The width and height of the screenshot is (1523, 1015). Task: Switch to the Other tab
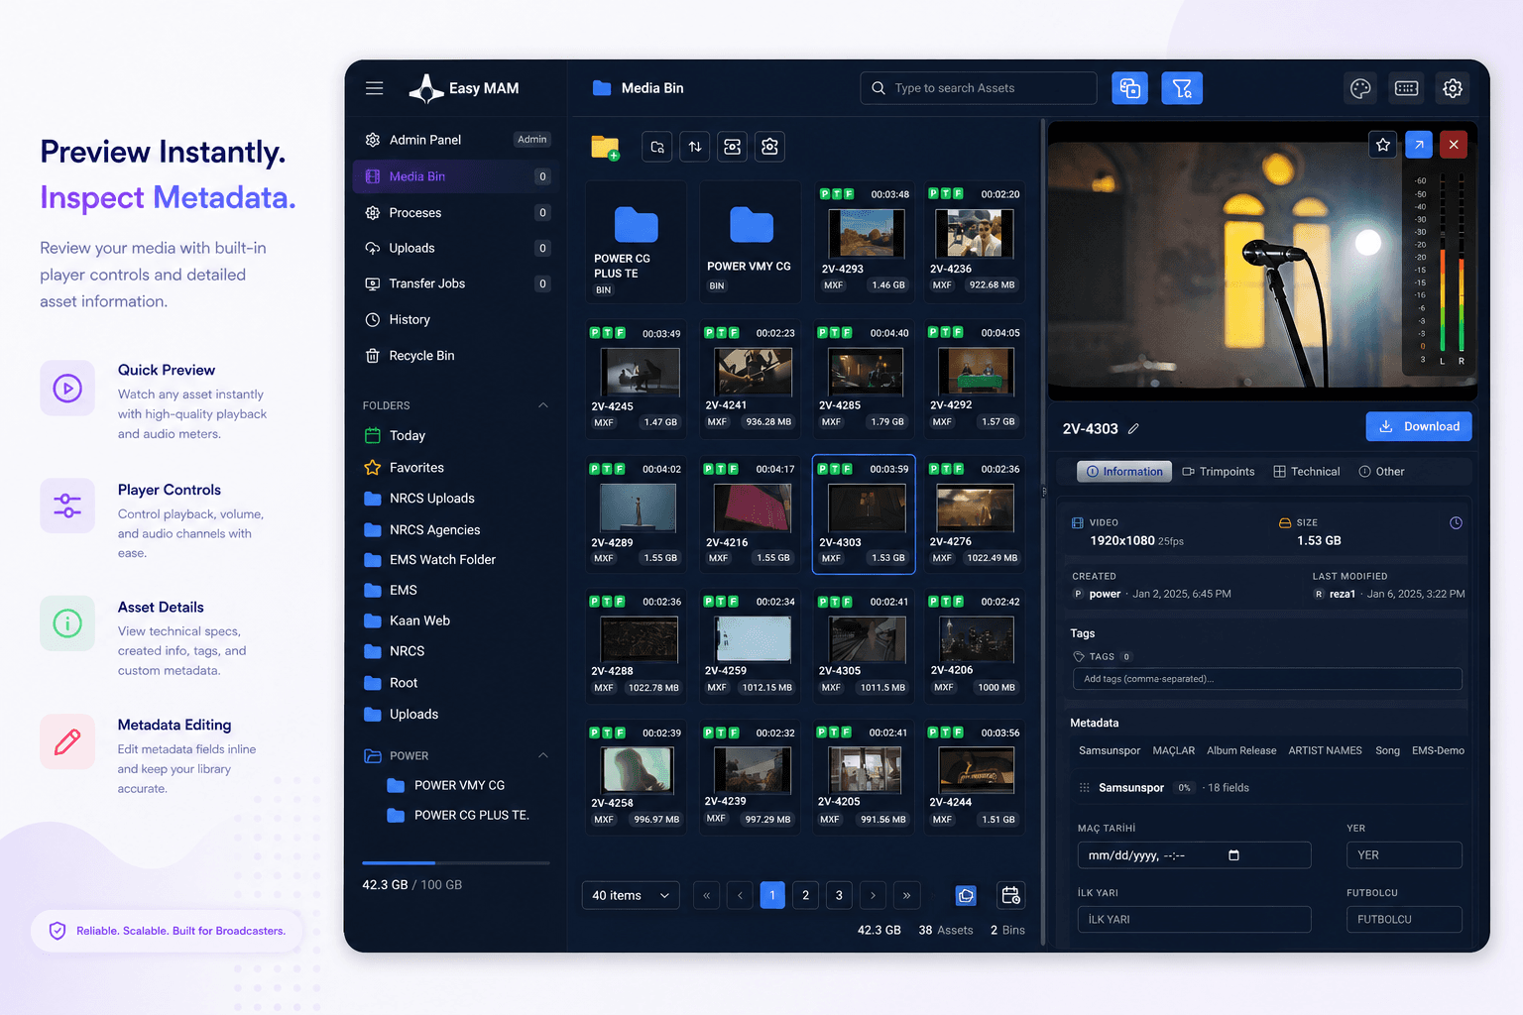pos(1381,472)
